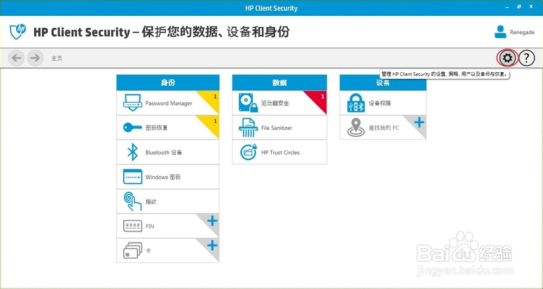The width and height of the screenshot is (543, 289).
Task: Select the 设备 column header
Action: click(383, 83)
